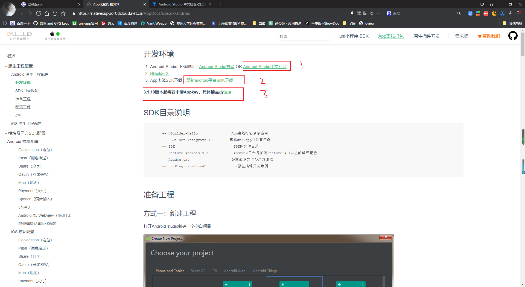The width and height of the screenshot is (525, 287).
Task: Open the 了解 bookmark folder
Action: coord(349,24)
